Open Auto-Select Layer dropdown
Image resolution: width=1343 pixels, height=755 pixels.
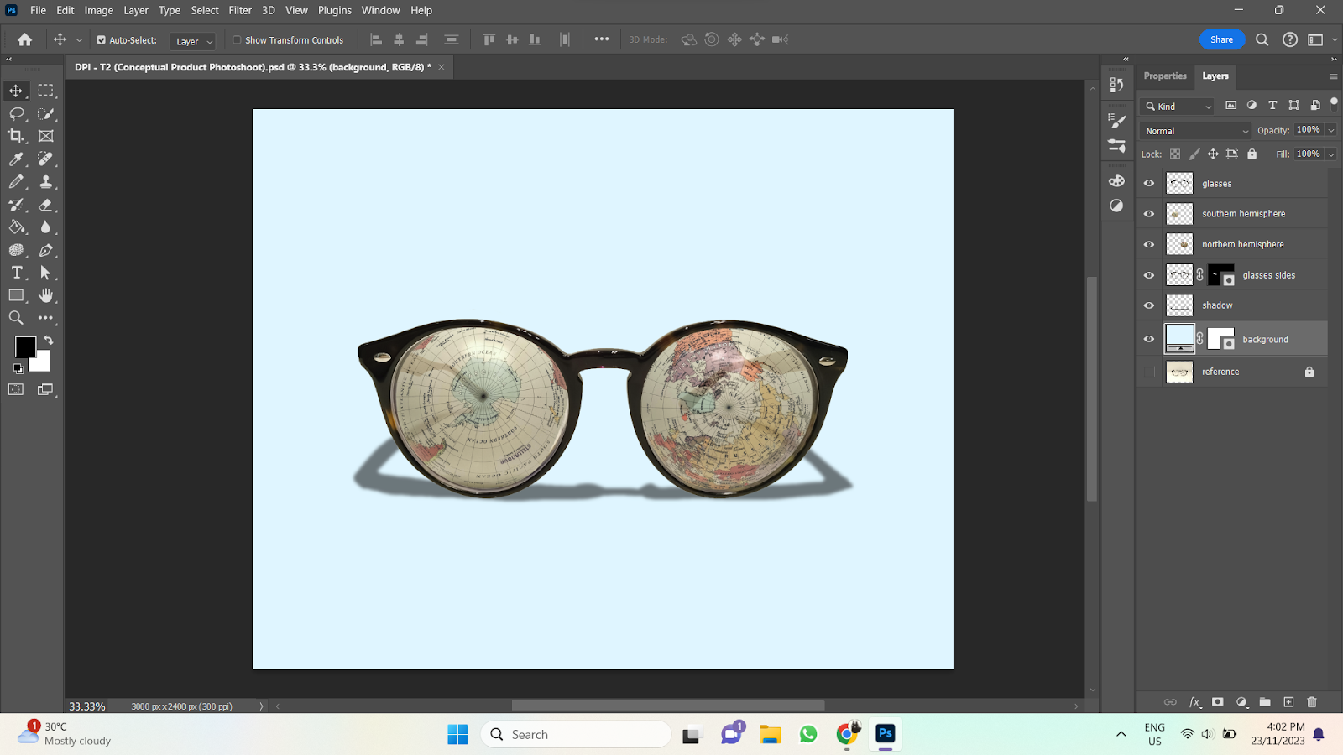coord(193,41)
